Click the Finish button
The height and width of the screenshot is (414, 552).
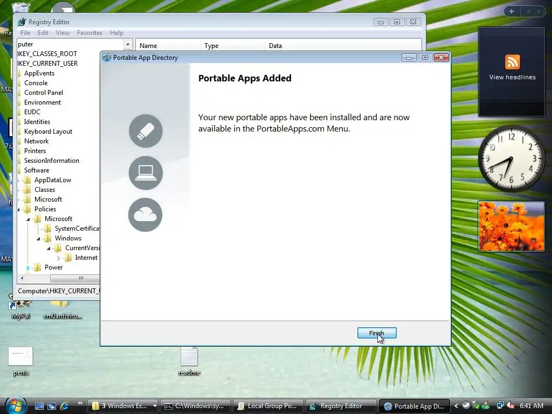(x=377, y=333)
